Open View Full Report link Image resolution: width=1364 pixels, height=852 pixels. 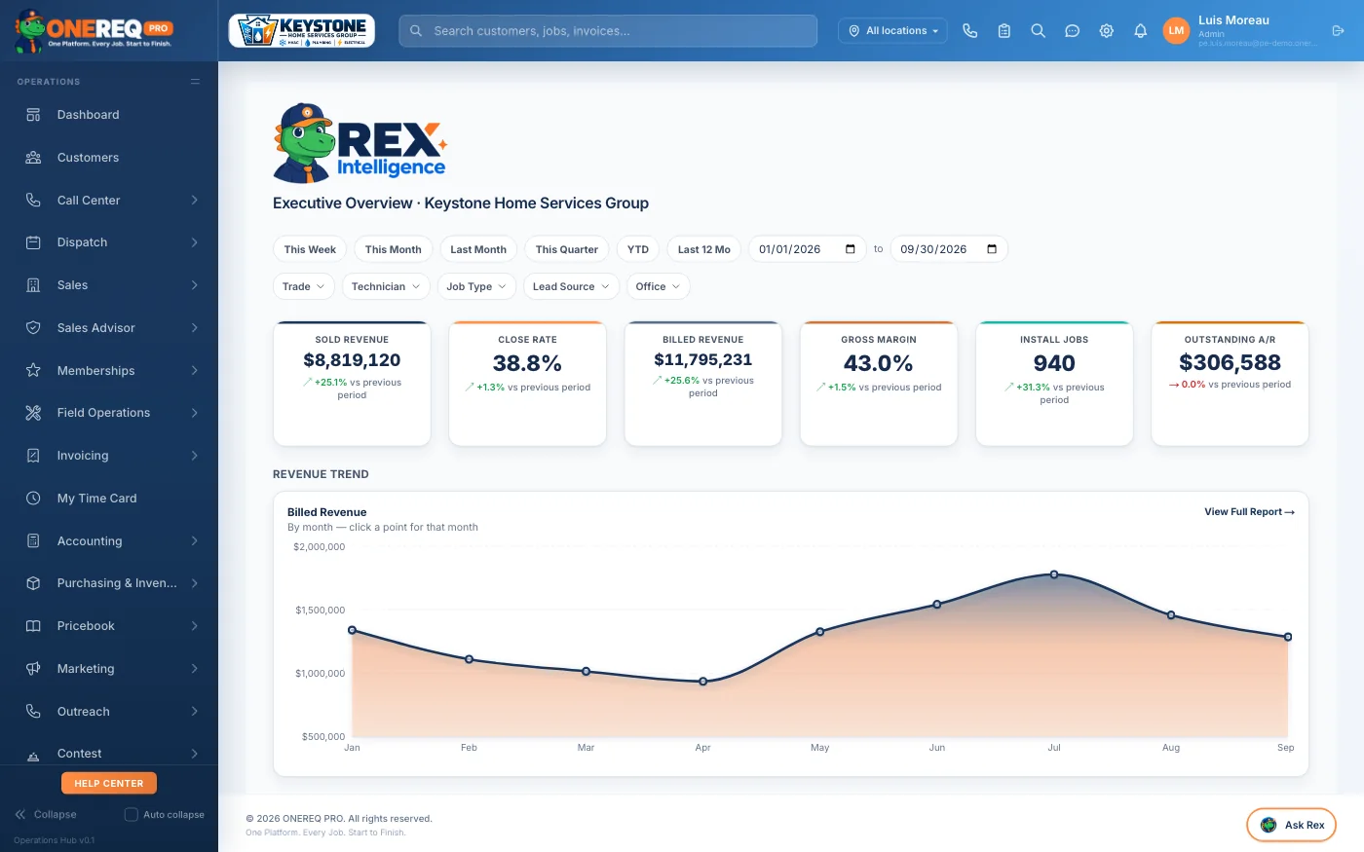[1249, 511]
